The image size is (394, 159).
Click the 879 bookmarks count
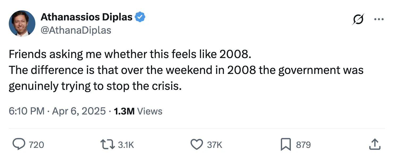[x=303, y=145]
